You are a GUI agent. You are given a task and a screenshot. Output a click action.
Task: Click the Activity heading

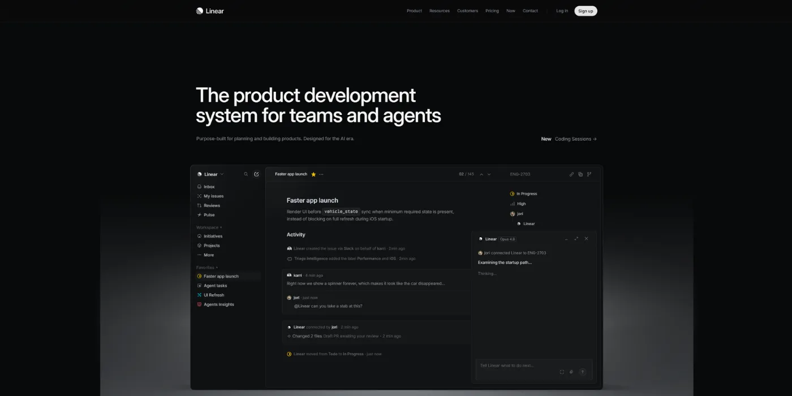pos(296,235)
